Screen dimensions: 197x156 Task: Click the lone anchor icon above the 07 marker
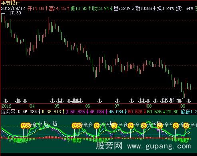(117, 101)
